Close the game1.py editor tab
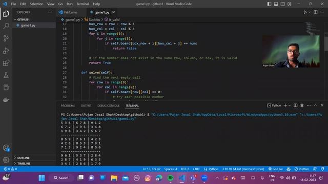 (x=113, y=12)
